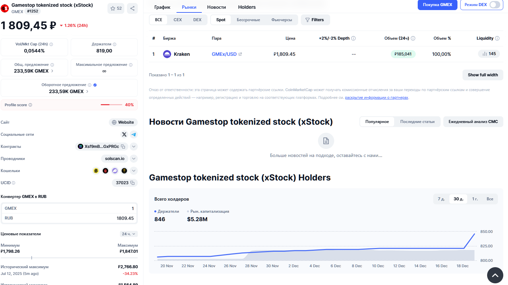Toggle the DEX mode switch

pos(495,5)
